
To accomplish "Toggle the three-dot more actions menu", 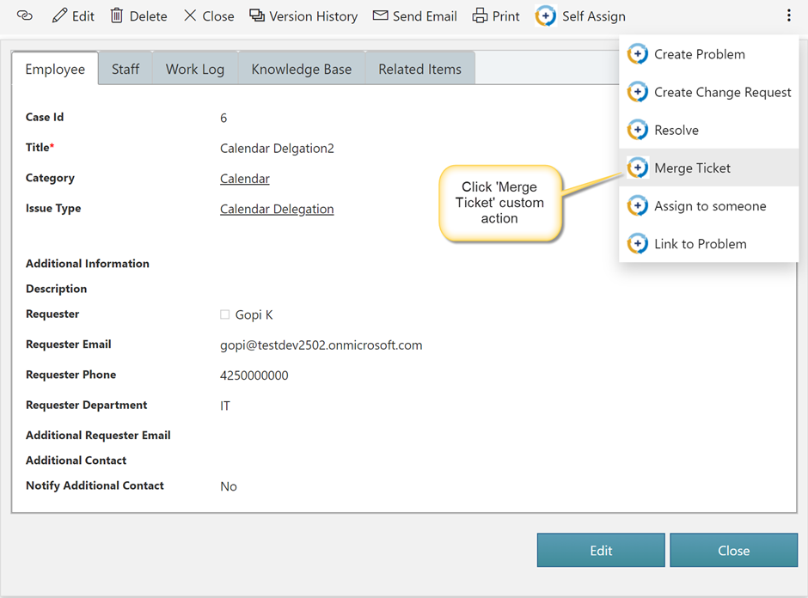I will (788, 16).
